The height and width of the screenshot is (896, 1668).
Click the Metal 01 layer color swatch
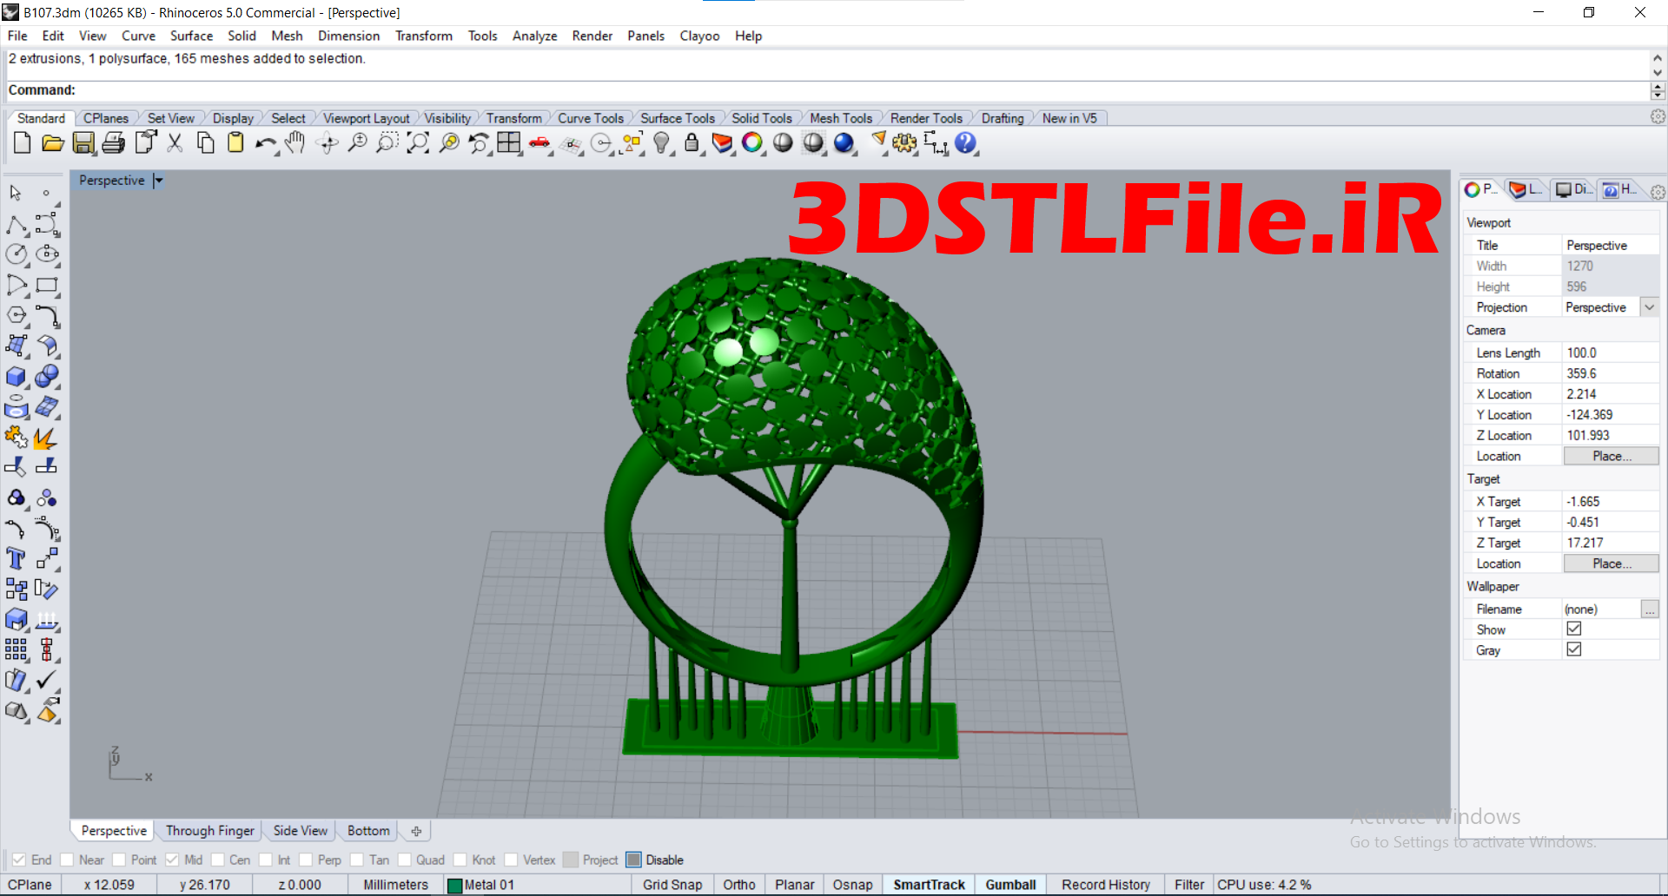(x=454, y=885)
